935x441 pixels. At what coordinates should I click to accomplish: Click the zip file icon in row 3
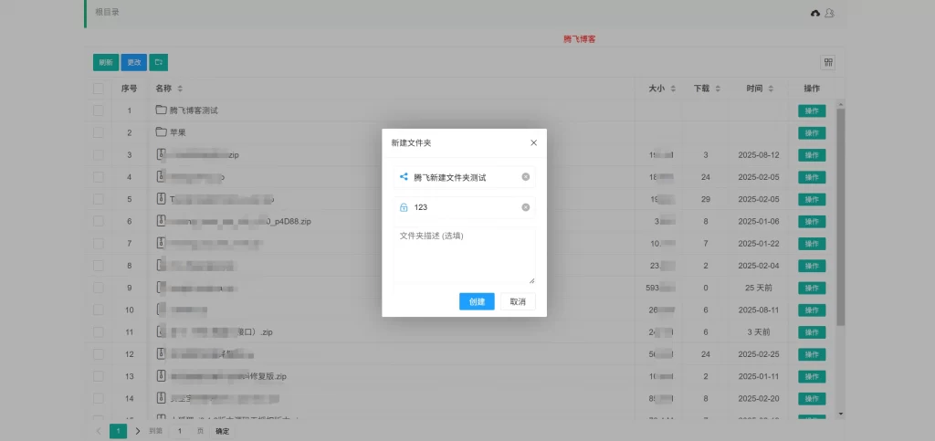click(x=161, y=155)
